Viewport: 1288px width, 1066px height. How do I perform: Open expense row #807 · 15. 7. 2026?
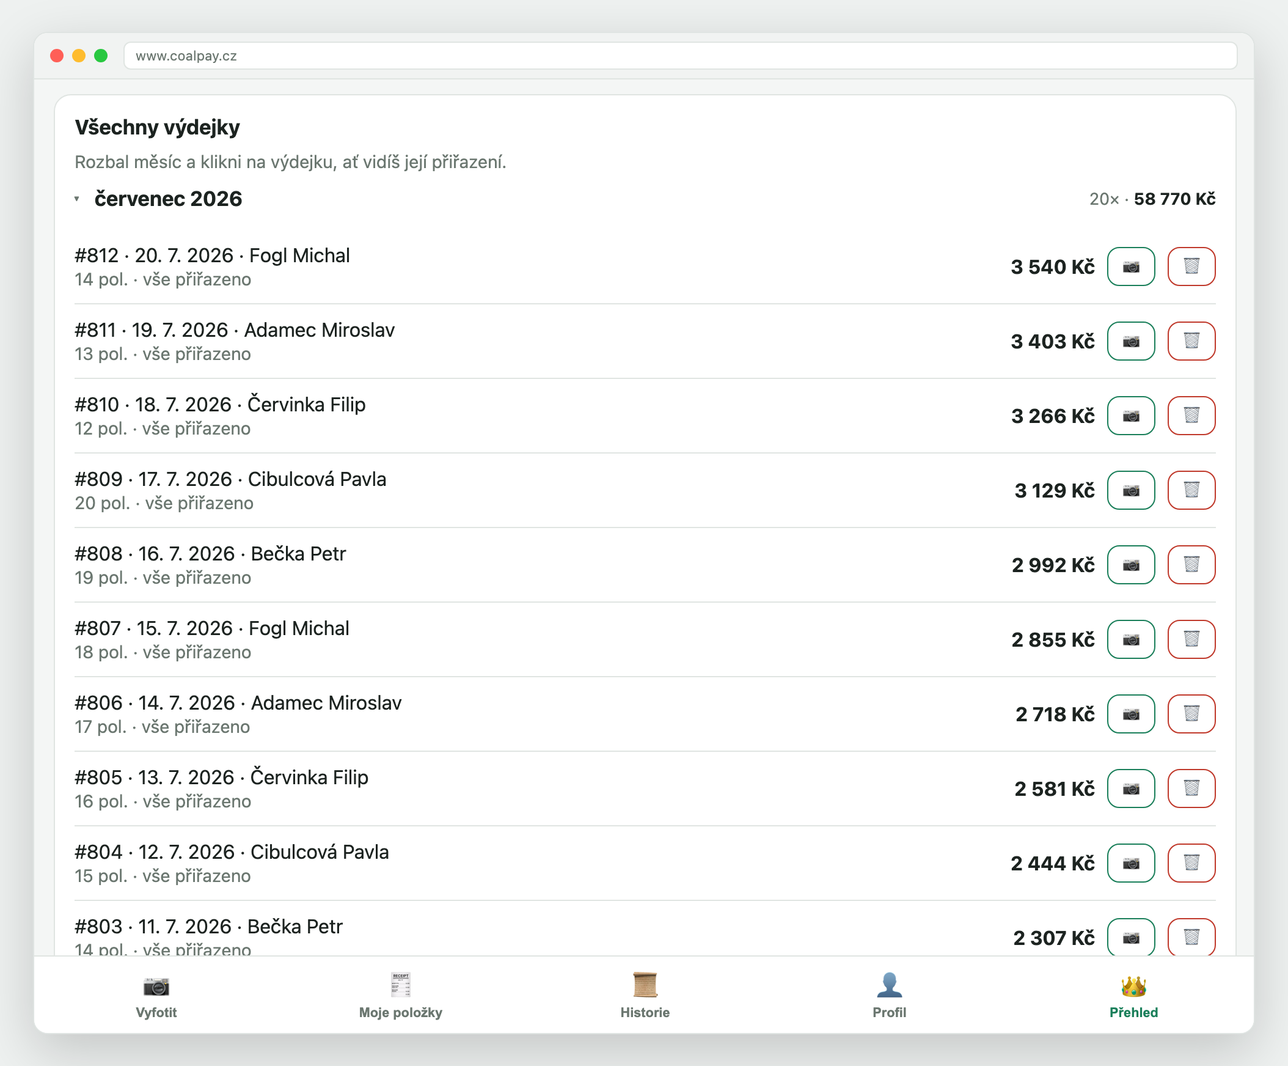645,640
